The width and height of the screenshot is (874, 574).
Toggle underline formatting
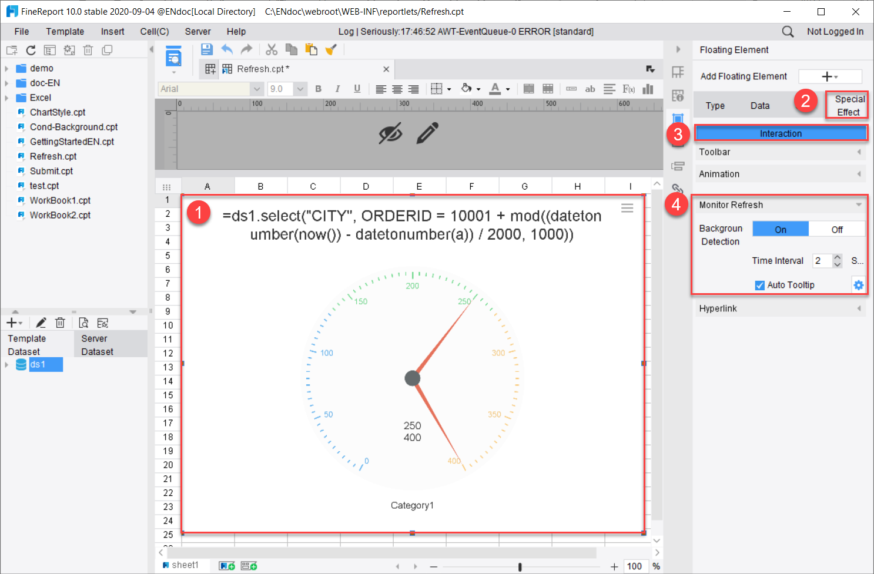pyautogui.click(x=357, y=89)
